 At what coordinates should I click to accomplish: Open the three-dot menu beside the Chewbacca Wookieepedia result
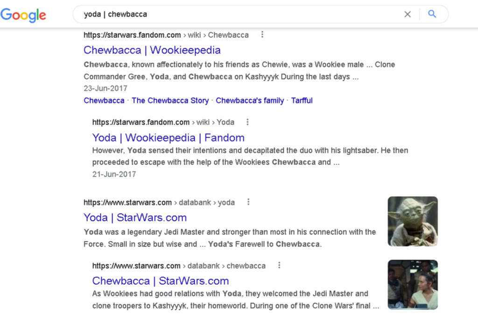(x=262, y=34)
